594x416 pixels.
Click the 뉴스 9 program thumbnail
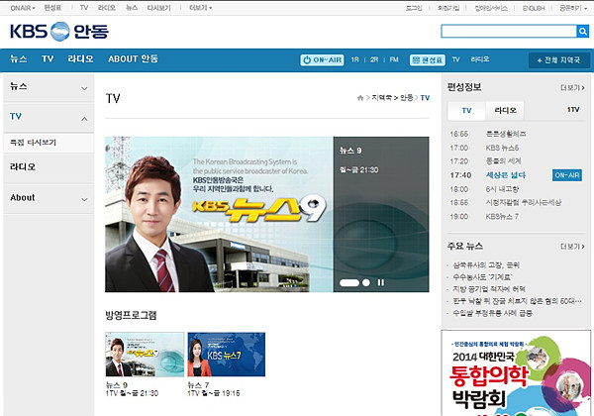145,355
